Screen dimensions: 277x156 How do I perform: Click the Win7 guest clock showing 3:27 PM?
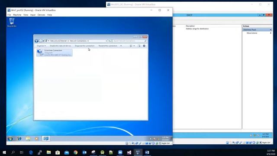165,139
